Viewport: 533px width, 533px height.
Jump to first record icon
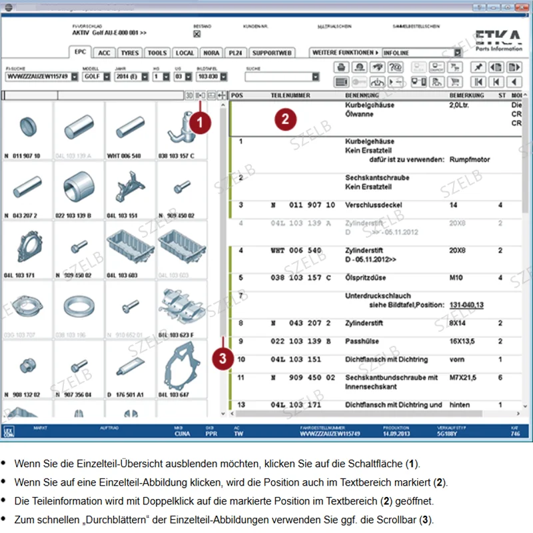pyautogui.click(x=478, y=82)
